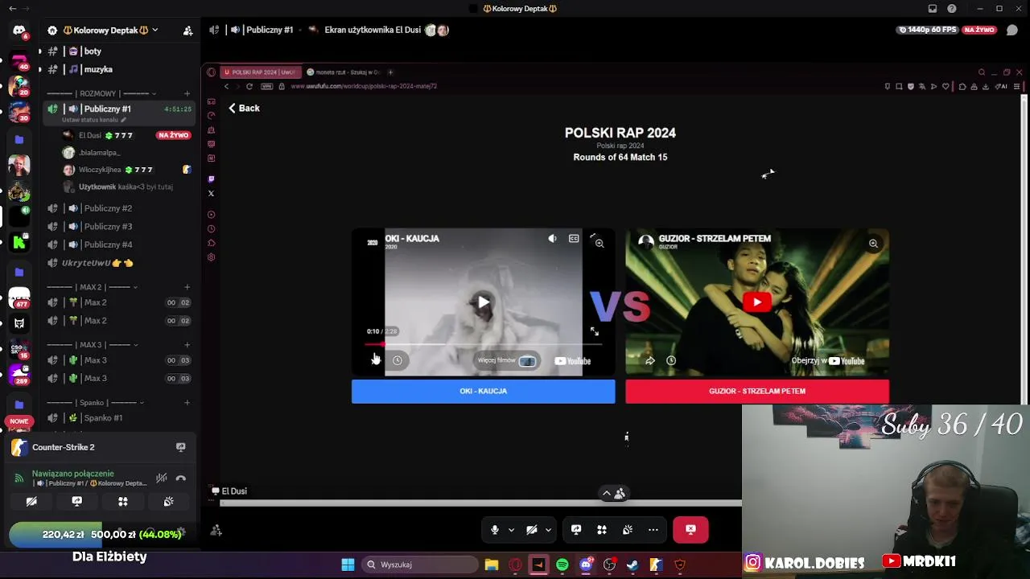Share the GUZIOR video via share arrow
This screenshot has height=579, width=1030.
650,360
